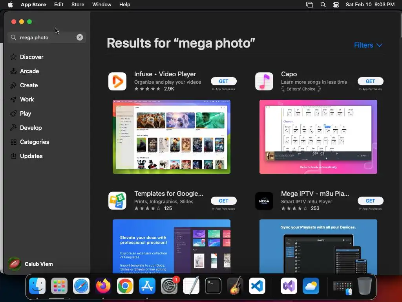
Task: Open Terminal from the Dock
Action: tap(213, 286)
